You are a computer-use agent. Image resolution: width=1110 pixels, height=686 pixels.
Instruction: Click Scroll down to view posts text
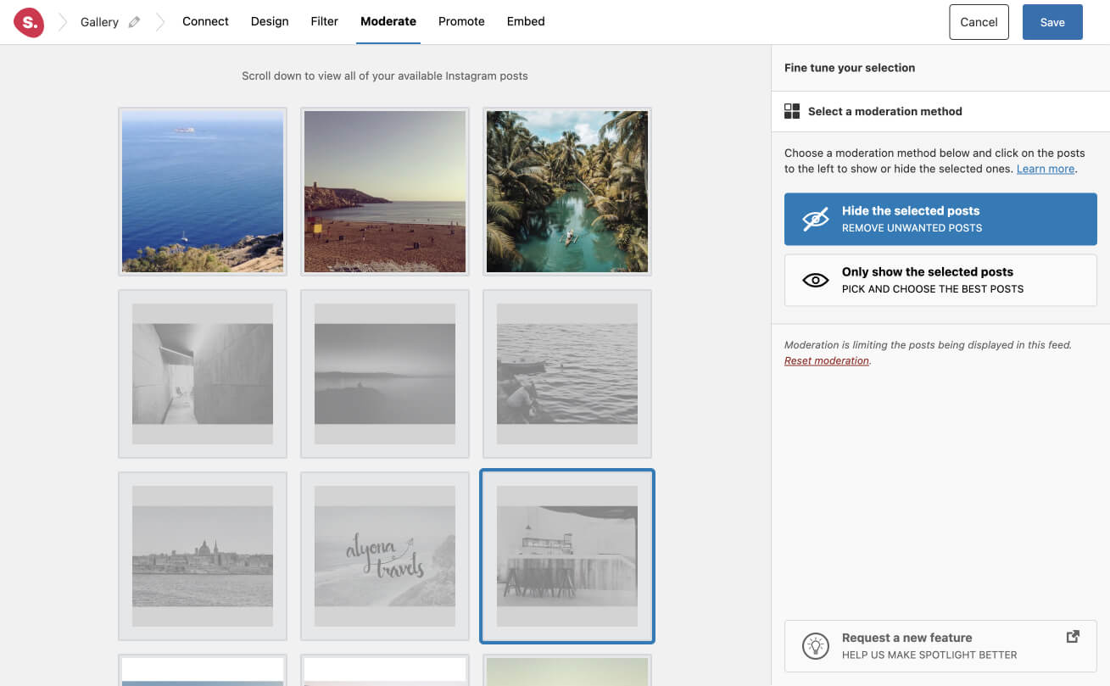tap(385, 75)
